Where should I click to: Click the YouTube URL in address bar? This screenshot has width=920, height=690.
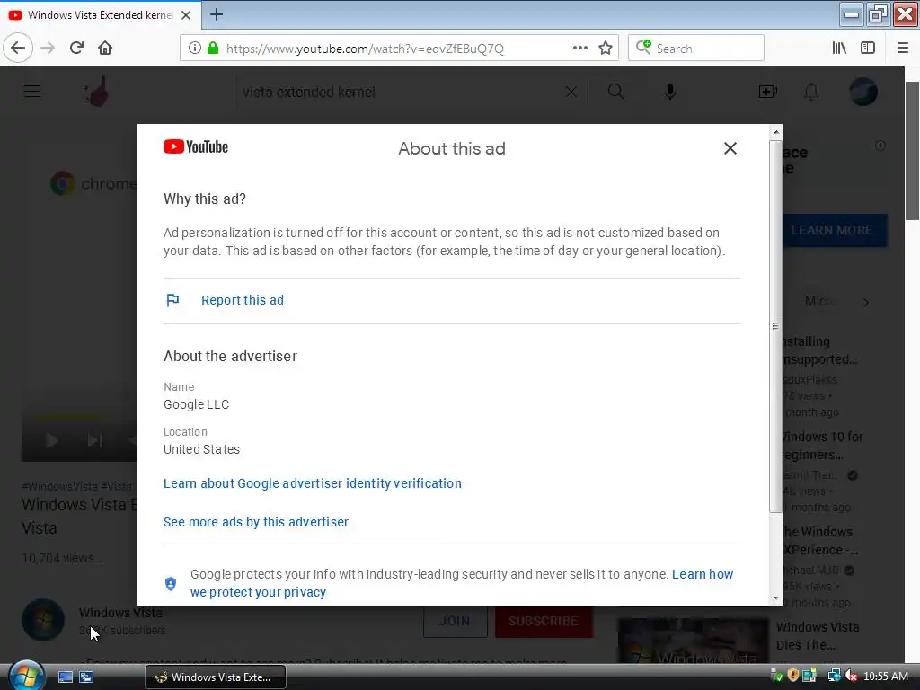[365, 49]
